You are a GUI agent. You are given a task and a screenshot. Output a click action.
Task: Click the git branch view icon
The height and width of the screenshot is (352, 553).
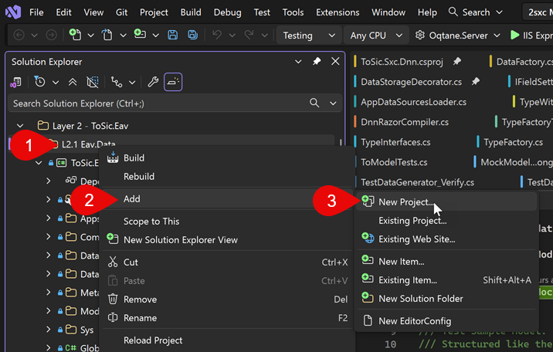coord(117,82)
